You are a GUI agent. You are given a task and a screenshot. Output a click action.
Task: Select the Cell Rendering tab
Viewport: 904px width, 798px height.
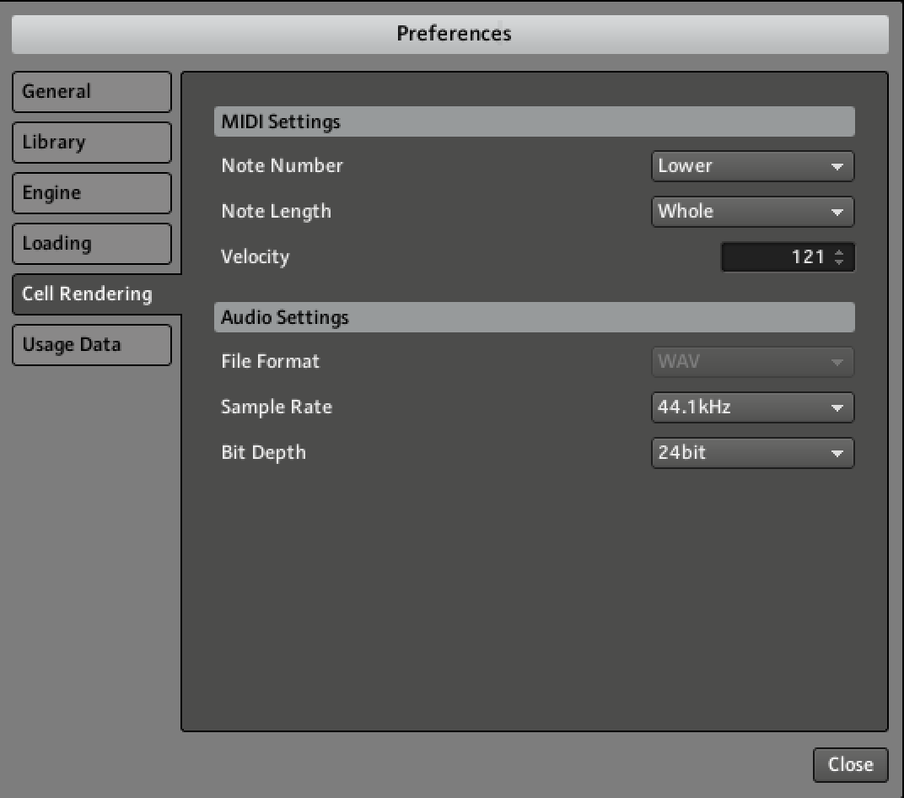[91, 294]
